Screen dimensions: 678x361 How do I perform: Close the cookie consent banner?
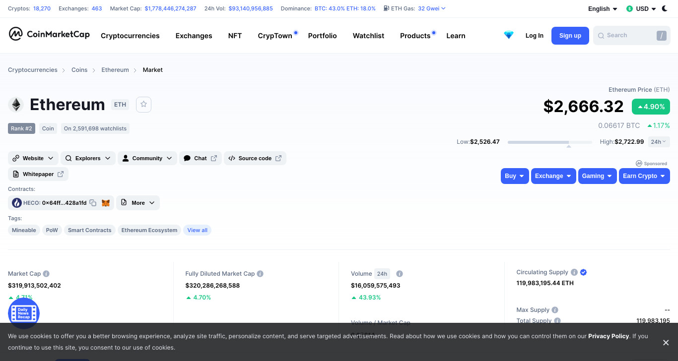tap(666, 343)
